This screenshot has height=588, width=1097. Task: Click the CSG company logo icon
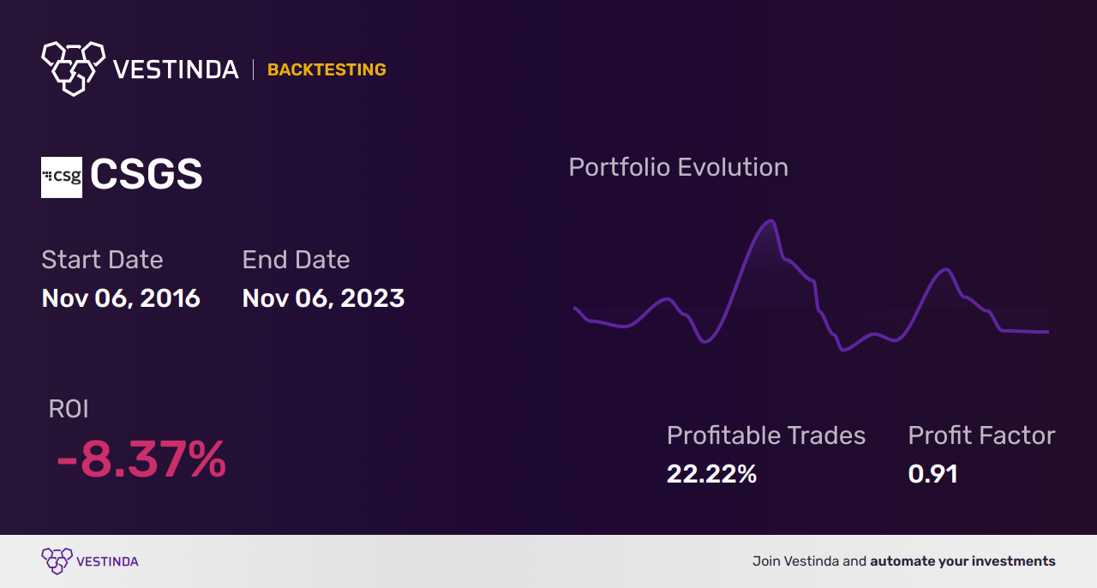click(62, 177)
